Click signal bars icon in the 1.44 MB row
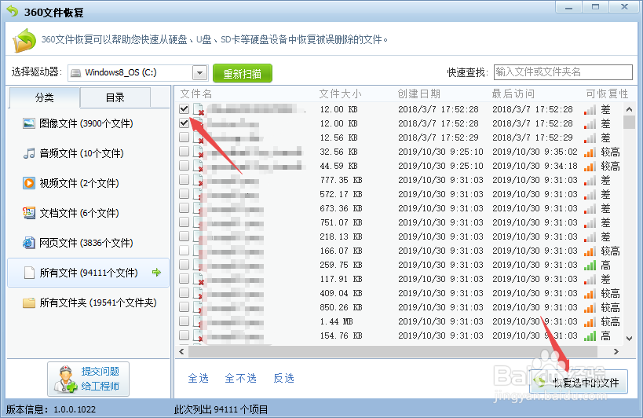The height and width of the screenshot is (418, 643). pos(590,322)
